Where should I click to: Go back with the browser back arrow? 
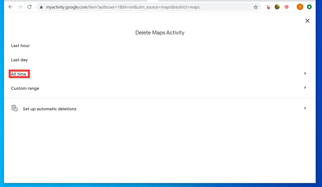click(x=10, y=7)
